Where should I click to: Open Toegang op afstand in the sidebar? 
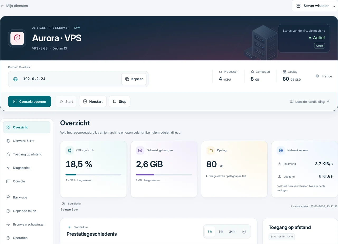coord(27,154)
